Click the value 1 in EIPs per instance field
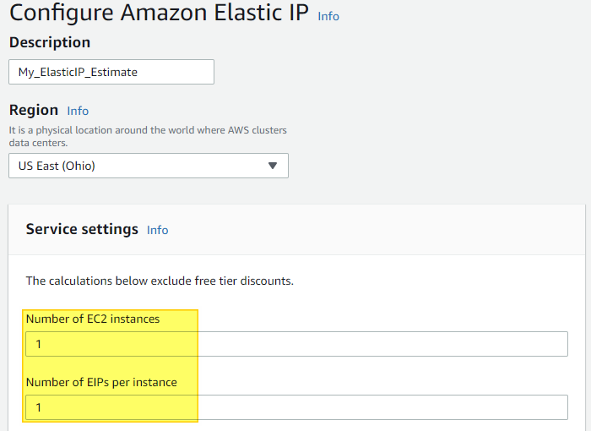Screen dimensions: 591x431 pyautogui.click(x=39, y=407)
